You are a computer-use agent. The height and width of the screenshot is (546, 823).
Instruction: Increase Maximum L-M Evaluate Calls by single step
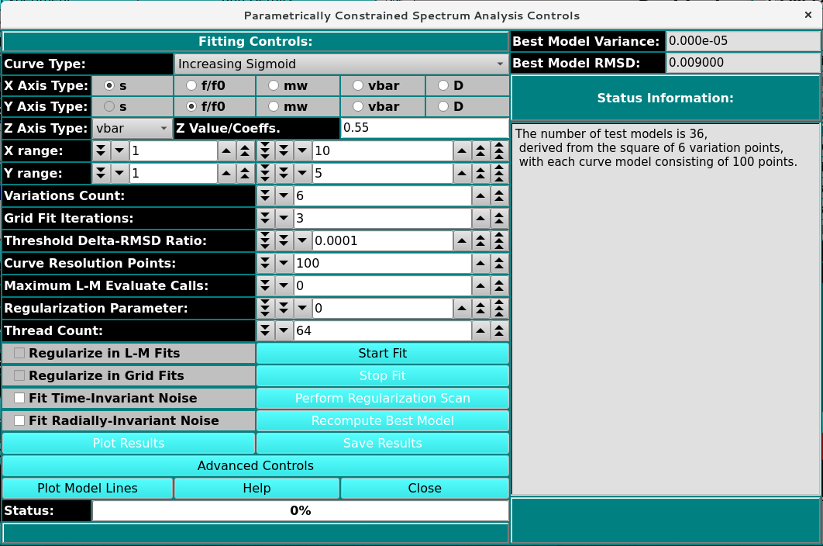(x=480, y=286)
